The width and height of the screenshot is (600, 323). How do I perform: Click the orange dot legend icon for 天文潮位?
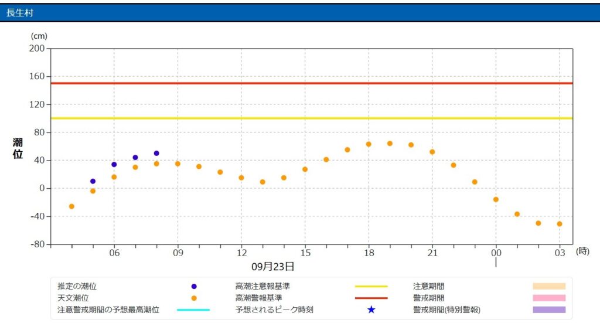pyautogui.click(x=194, y=298)
